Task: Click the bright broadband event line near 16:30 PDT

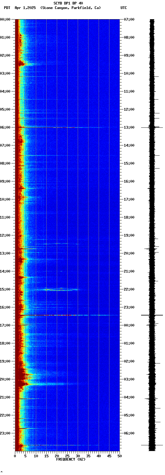Action: point(67,315)
